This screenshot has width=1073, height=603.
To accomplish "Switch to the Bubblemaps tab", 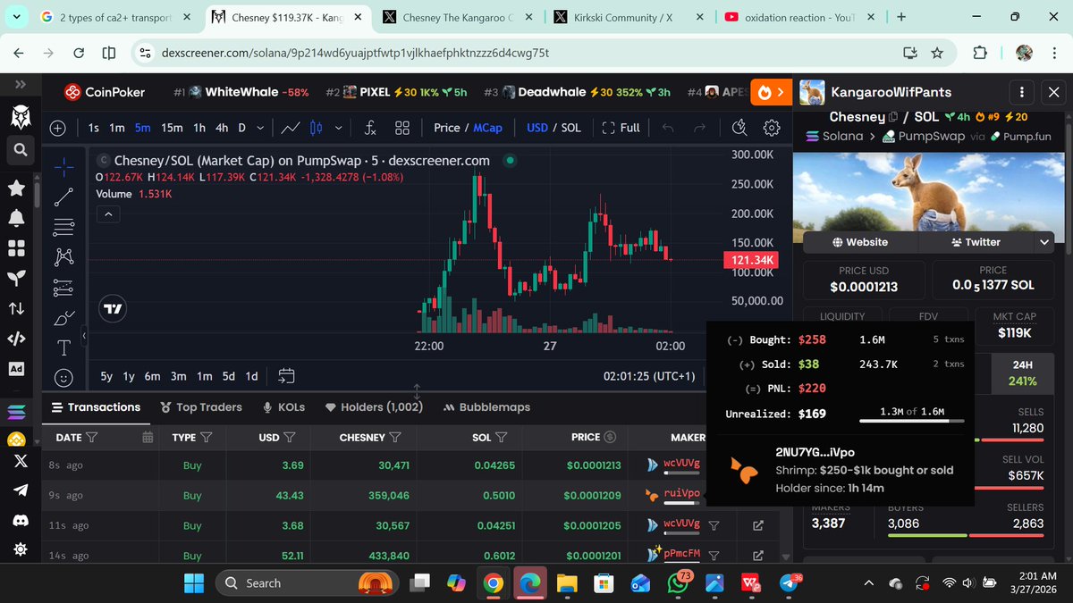I will pos(486,407).
